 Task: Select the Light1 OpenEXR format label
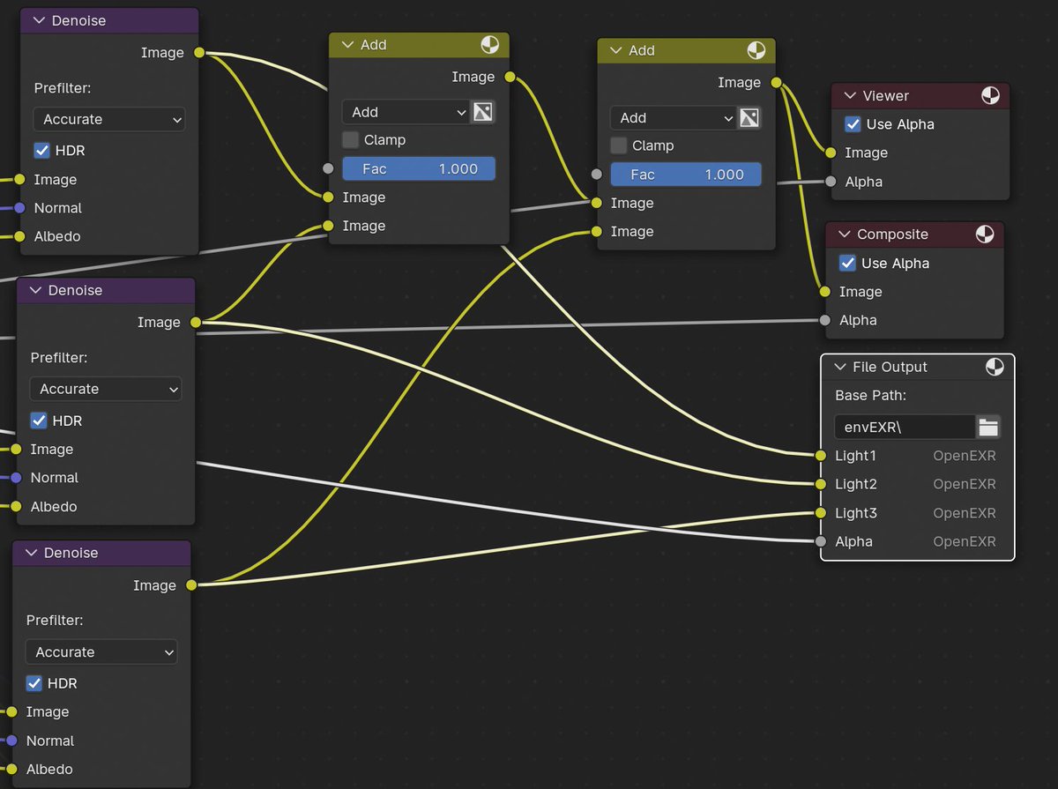tap(965, 456)
